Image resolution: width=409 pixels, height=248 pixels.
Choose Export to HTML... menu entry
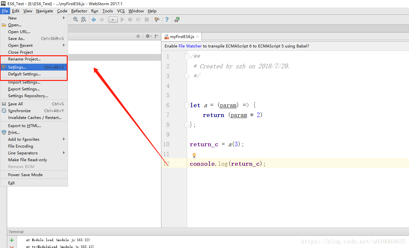34,126
